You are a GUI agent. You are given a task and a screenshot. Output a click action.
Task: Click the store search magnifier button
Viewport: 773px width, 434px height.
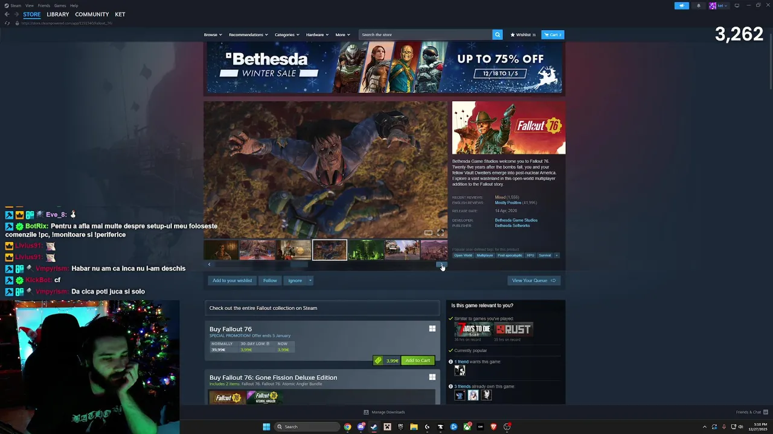(x=498, y=34)
